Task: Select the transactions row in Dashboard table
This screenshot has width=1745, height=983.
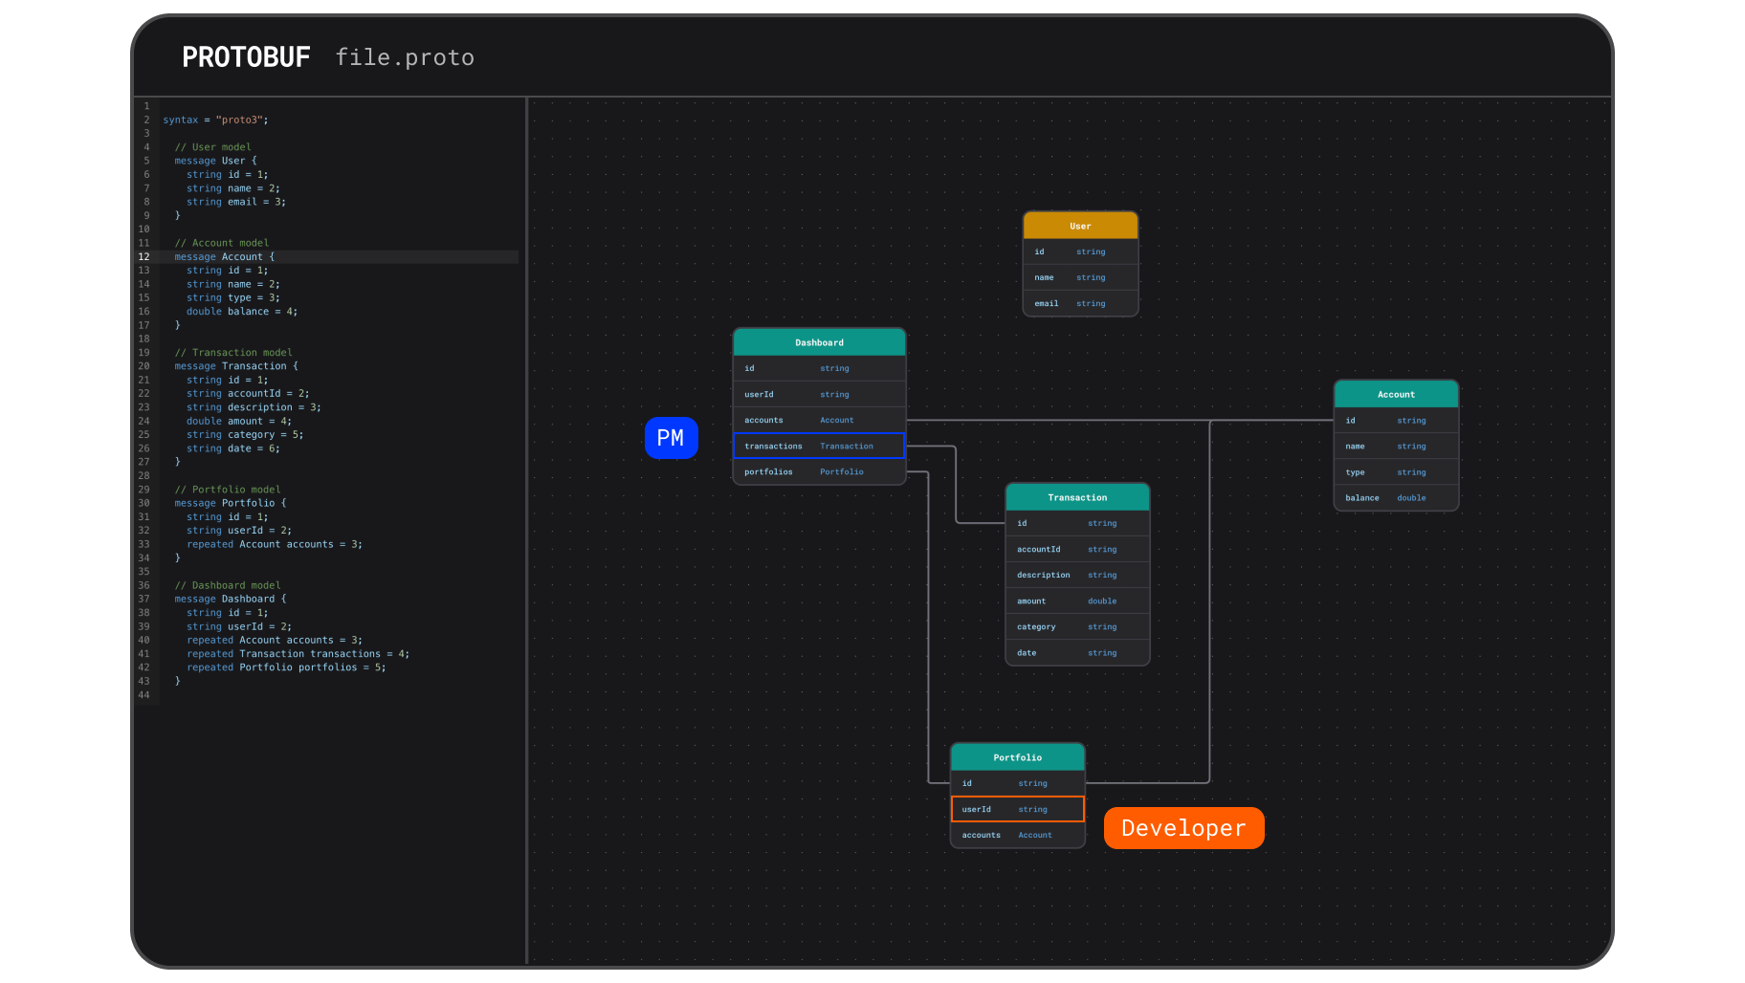Action: click(819, 446)
